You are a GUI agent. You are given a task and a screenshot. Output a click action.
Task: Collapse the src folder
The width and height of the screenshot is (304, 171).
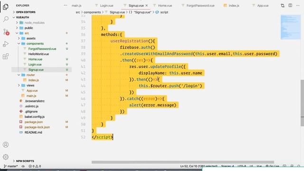tap(27, 33)
